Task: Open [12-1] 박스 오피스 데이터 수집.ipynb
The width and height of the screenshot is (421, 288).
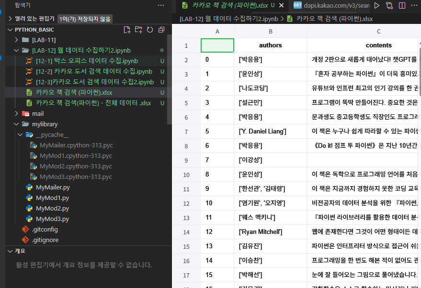Action: 87,61
